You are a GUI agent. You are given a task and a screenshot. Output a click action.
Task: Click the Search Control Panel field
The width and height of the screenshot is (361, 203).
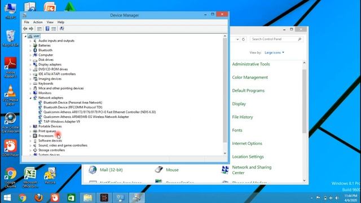[x=276, y=39]
